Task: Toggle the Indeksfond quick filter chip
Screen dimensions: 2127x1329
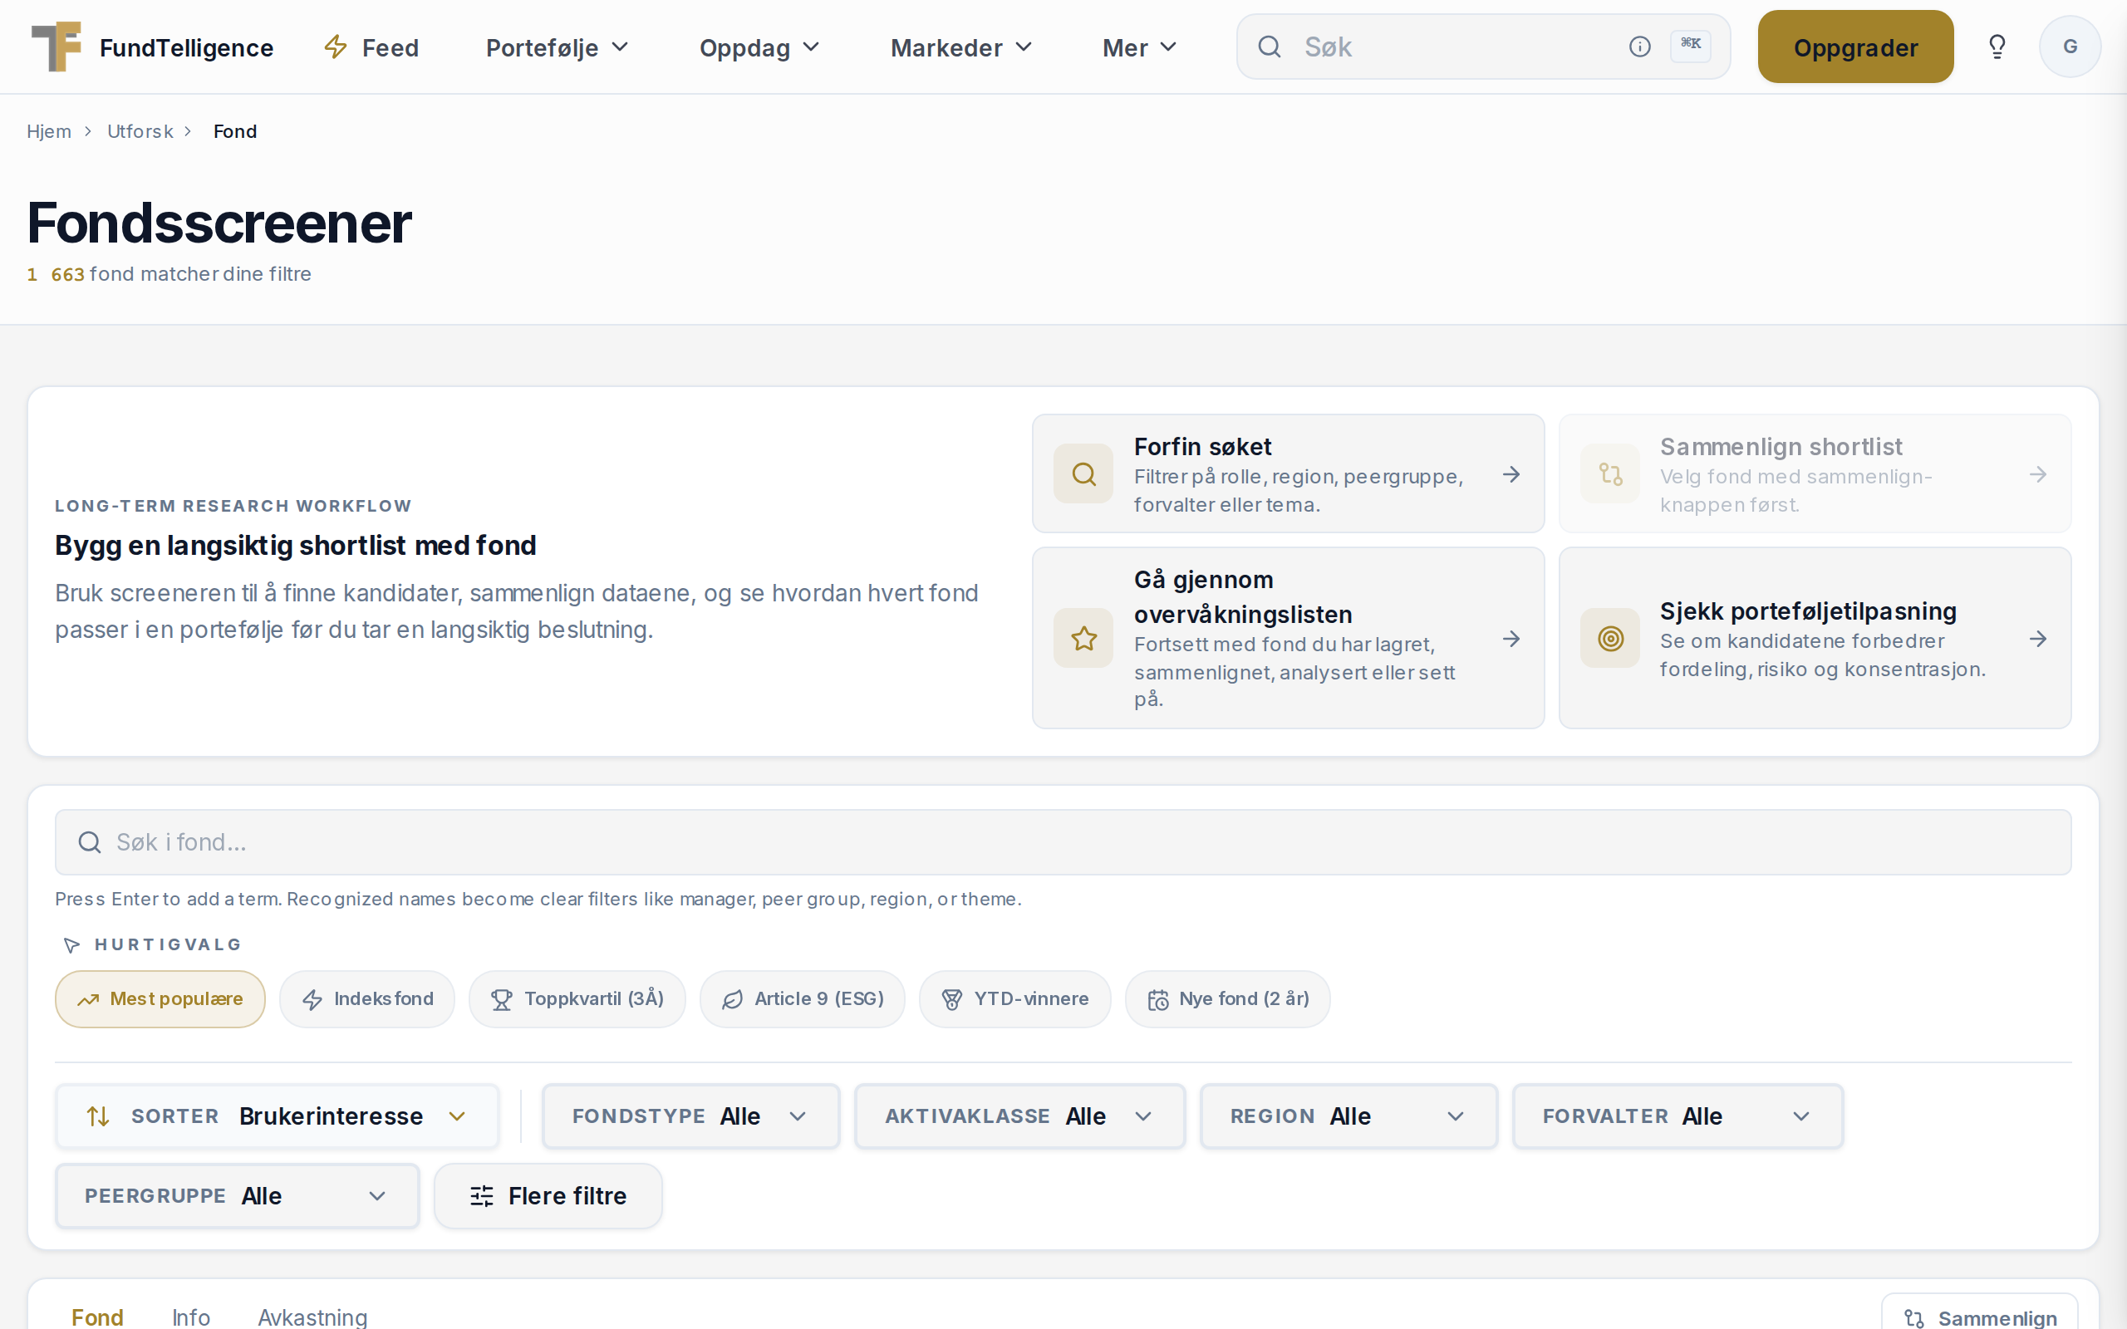Action: (367, 999)
